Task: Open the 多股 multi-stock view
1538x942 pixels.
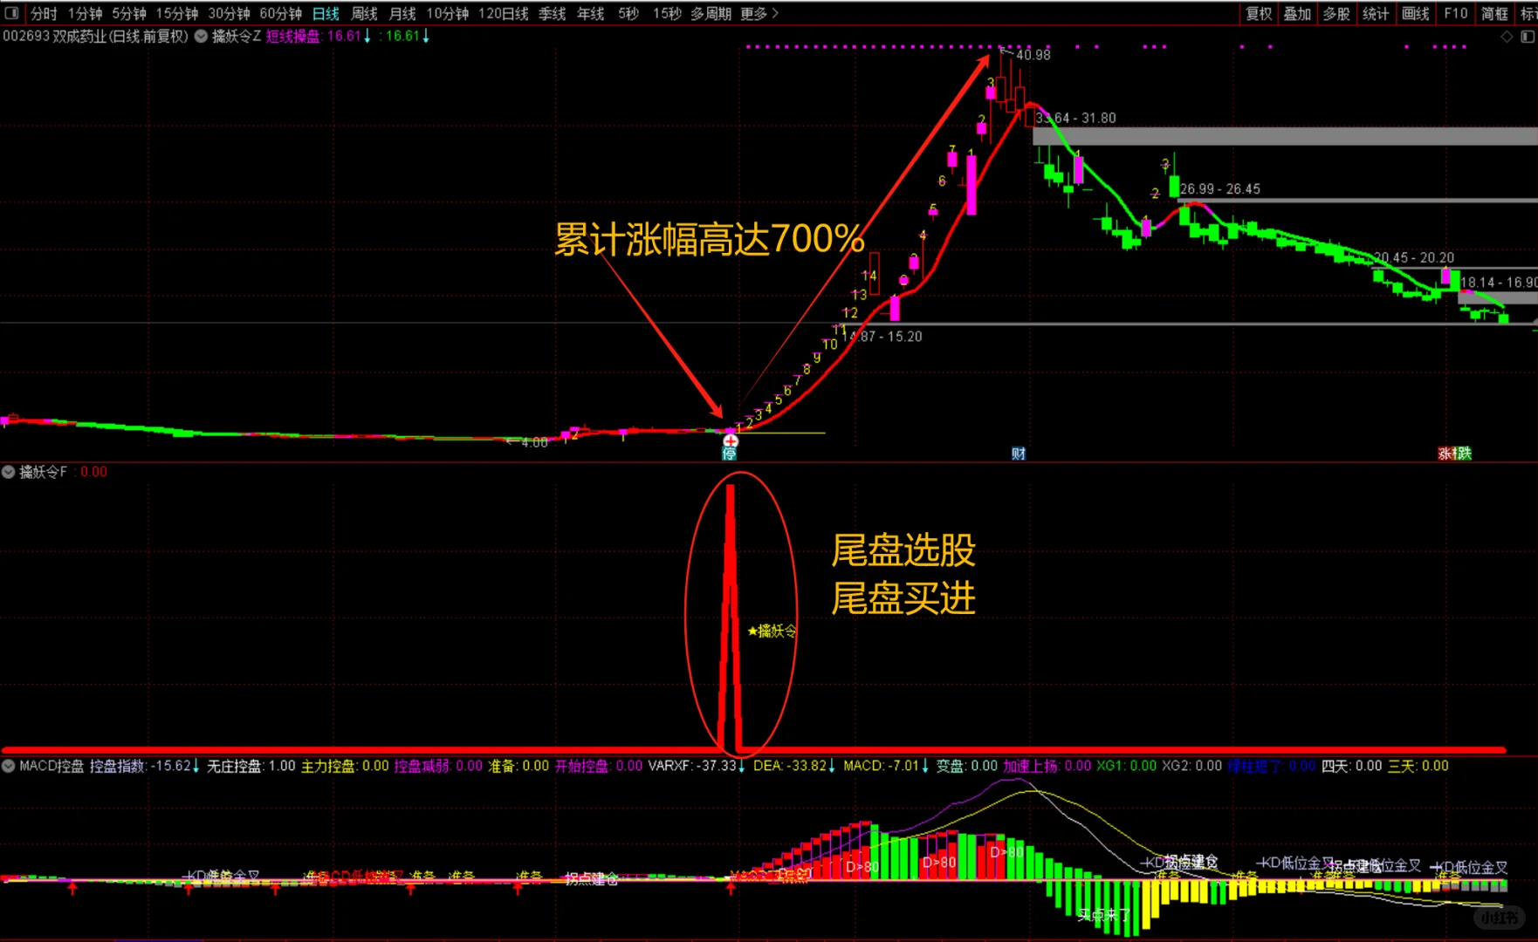Action: pyautogui.click(x=1336, y=13)
